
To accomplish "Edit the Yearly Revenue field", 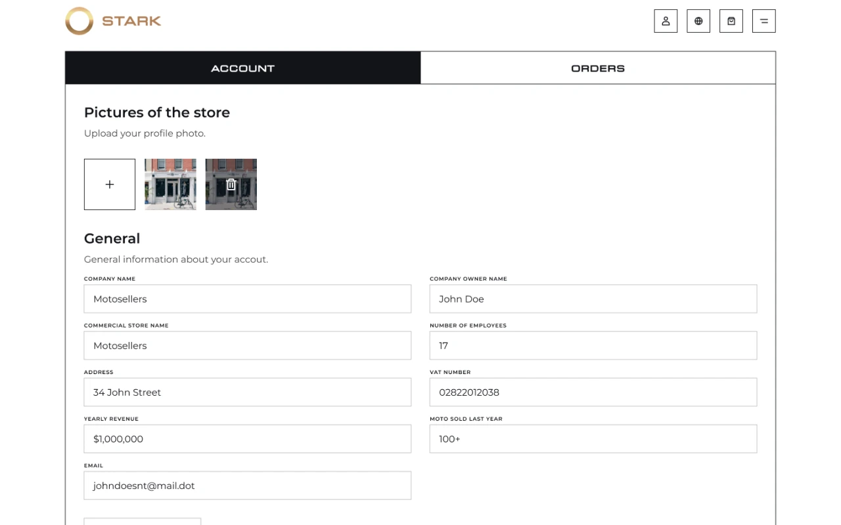I will tap(248, 438).
